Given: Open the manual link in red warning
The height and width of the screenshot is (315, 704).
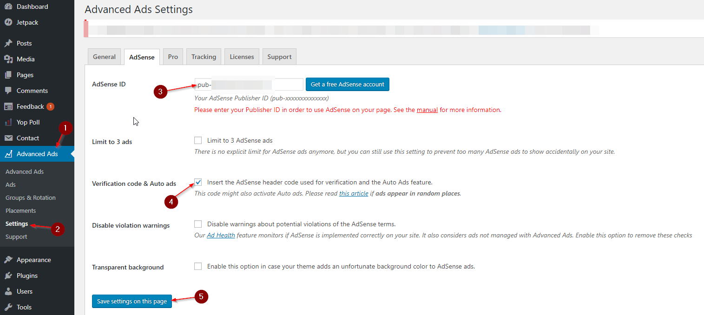Looking at the screenshot, I should coord(427,110).
